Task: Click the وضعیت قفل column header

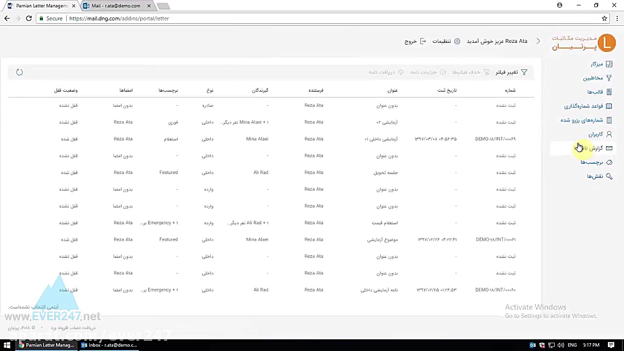Action: pyautogui.click(x=66, y=90)
